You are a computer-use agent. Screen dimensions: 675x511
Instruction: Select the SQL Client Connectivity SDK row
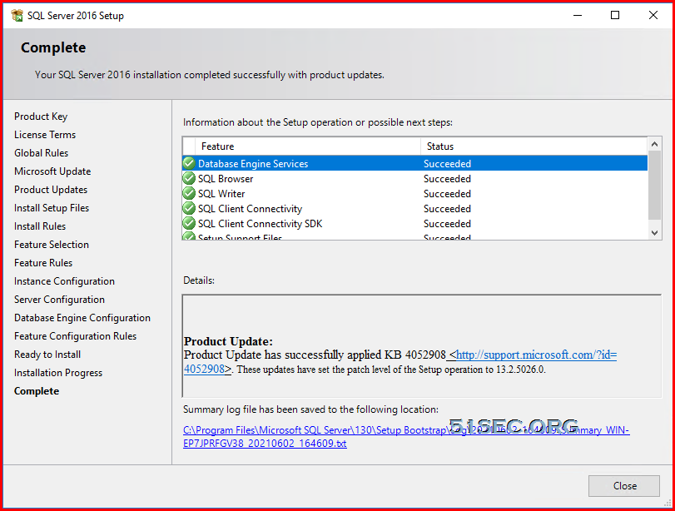(415, 223)
